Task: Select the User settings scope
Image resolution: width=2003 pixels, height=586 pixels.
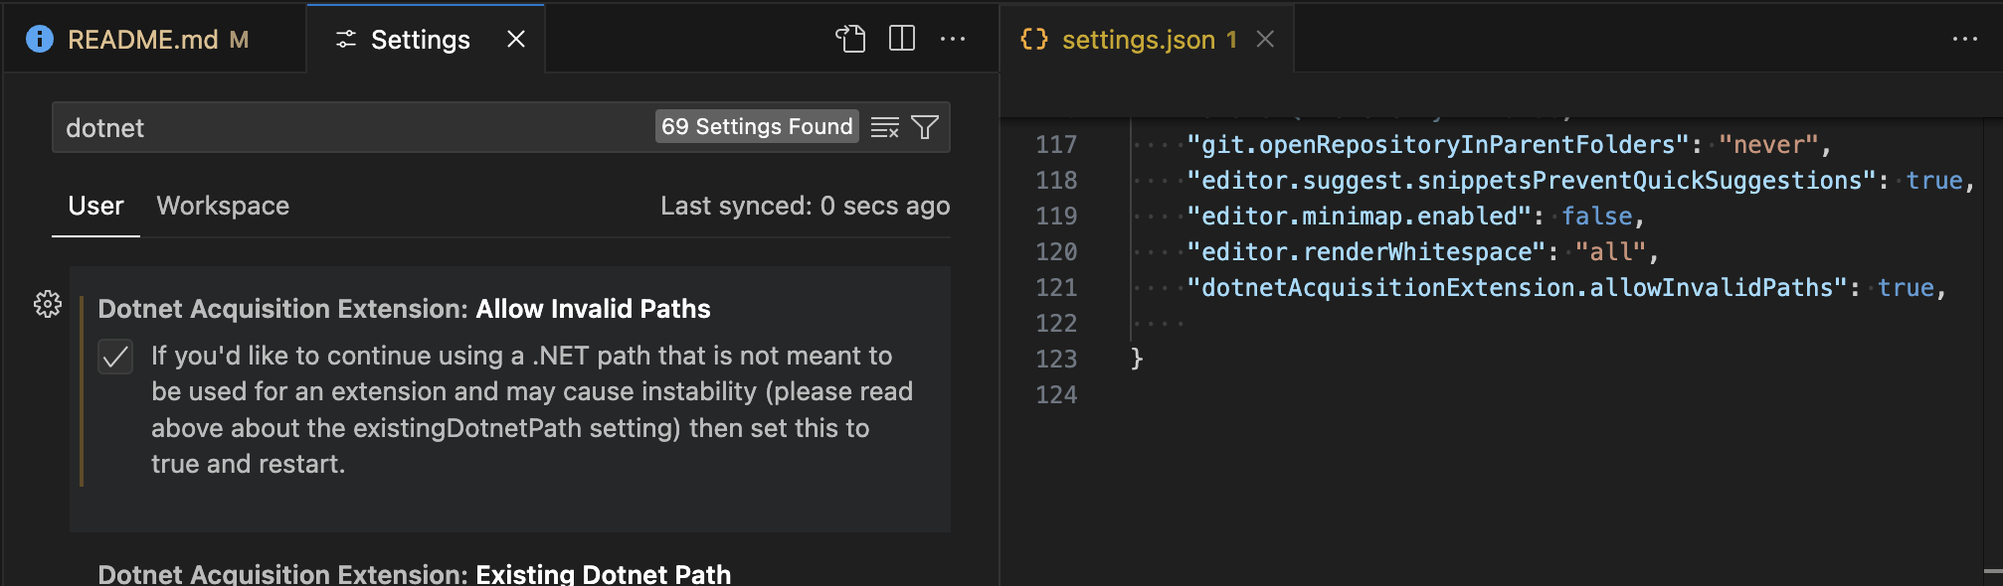Action: point(95,206)
